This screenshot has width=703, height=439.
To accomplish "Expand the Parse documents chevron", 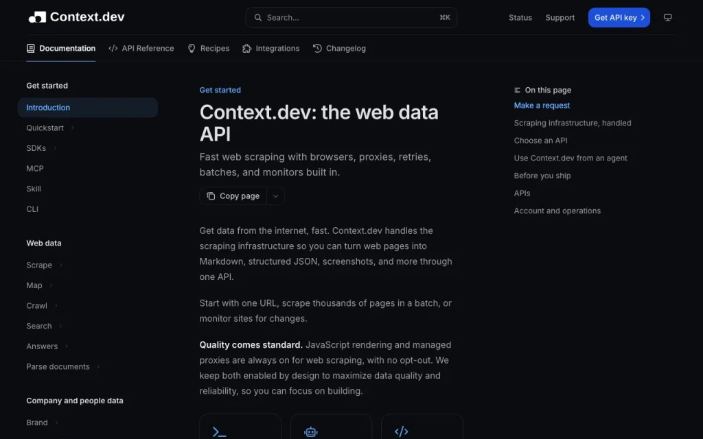I will tap(98, 367).
